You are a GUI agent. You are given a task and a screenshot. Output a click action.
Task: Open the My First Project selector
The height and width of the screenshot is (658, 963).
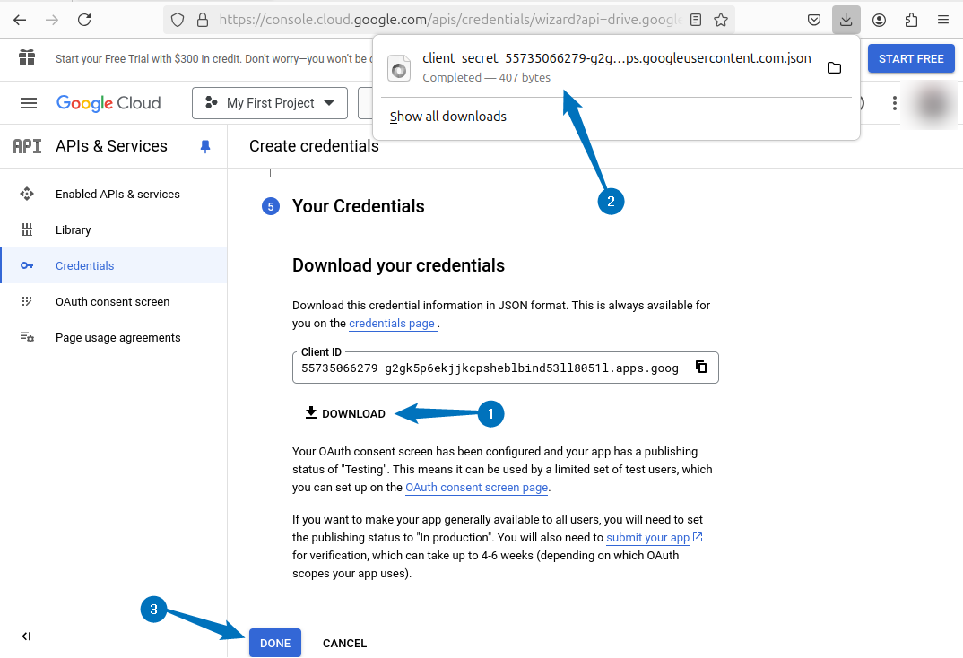coord(269,102)
